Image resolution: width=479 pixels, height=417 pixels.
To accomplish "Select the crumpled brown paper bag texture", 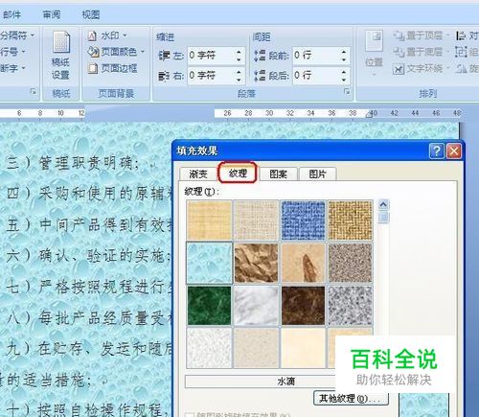I will click(x=256, y=263).
